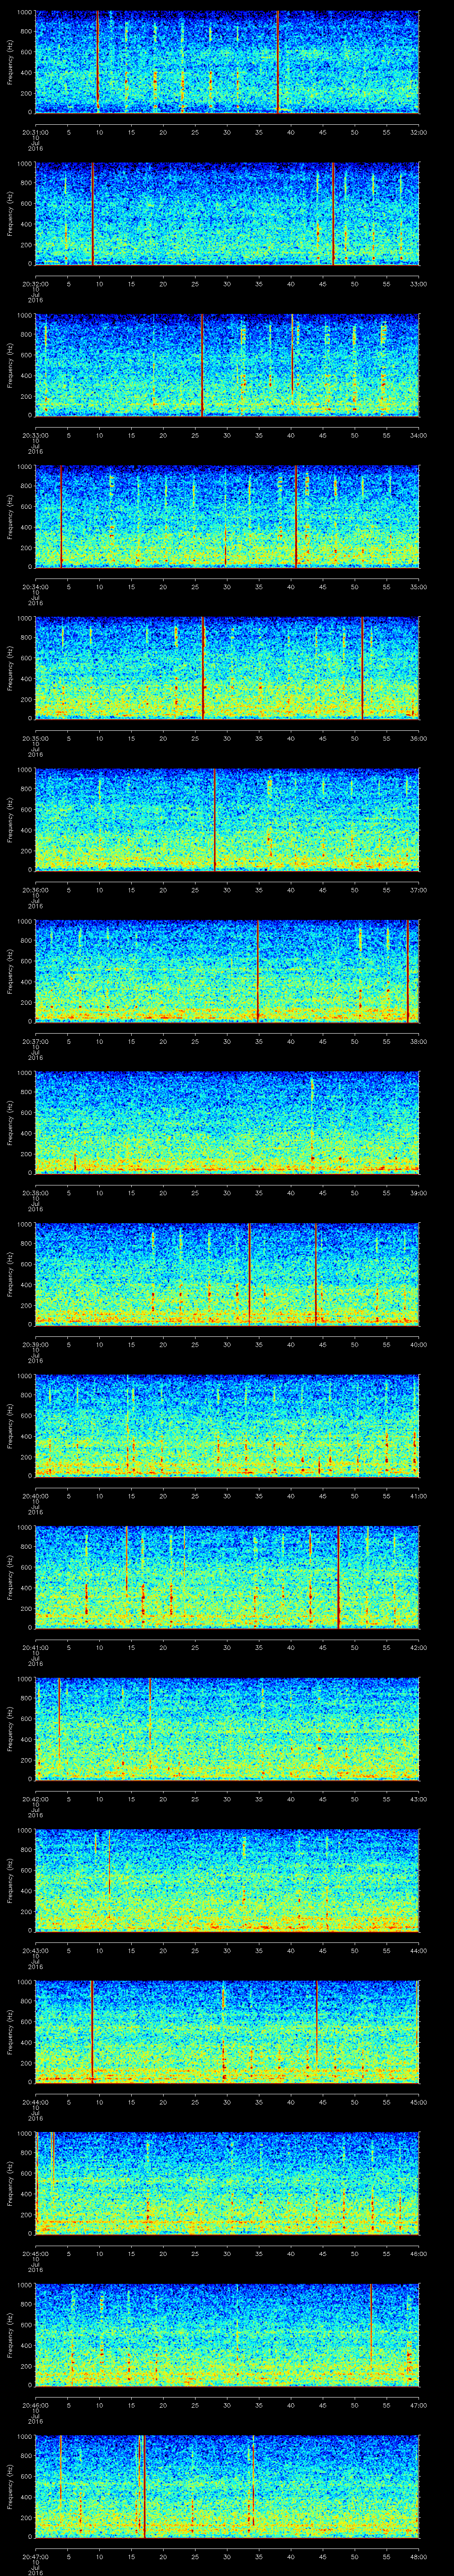The width and height of the screenshot is (454, 2576).
Task: Click the red vertical line in the 20:36:00 spectrogram
Action: click(215, 820)
